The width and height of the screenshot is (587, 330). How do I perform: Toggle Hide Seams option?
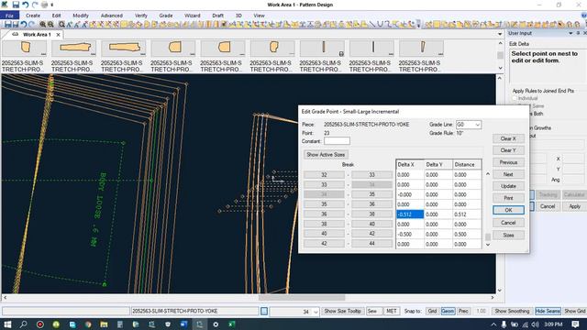click(548, 312)
